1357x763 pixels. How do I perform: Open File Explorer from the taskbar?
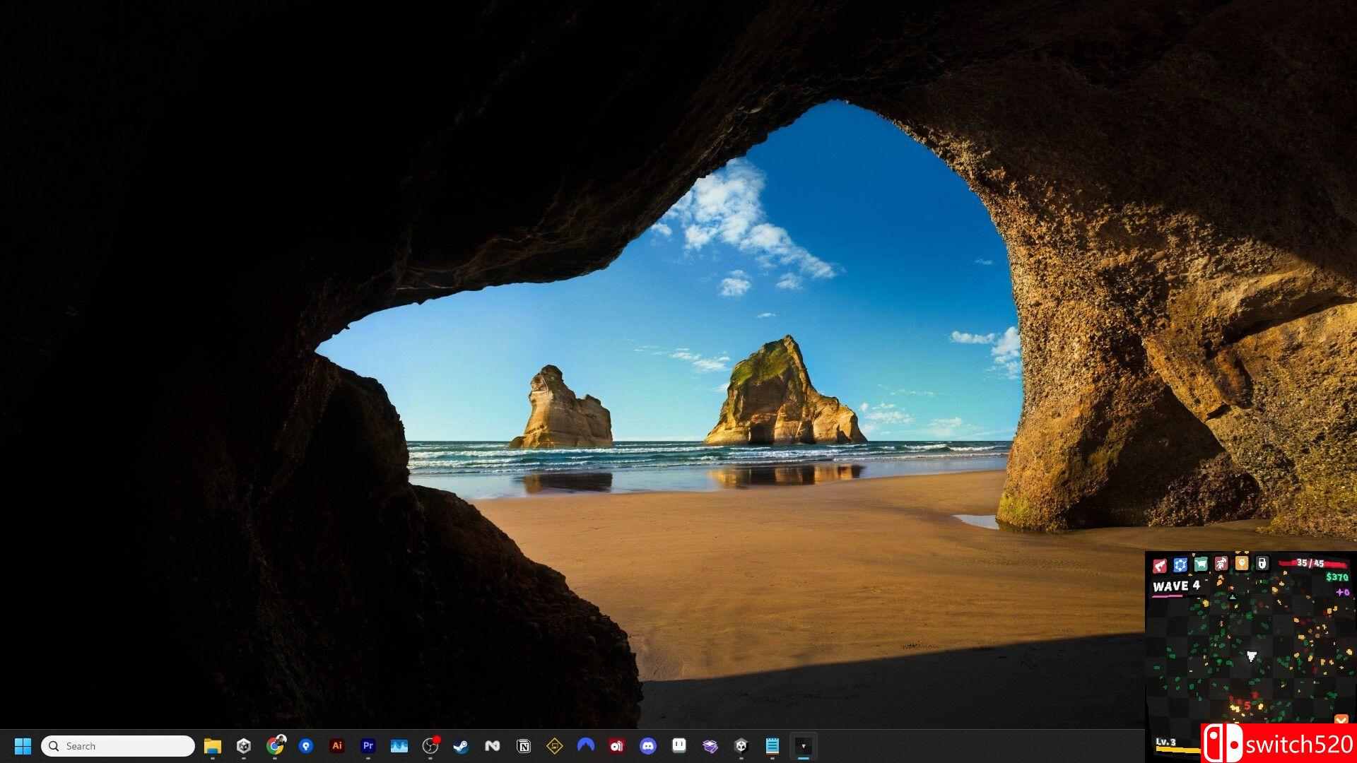(x=213, y=746)
